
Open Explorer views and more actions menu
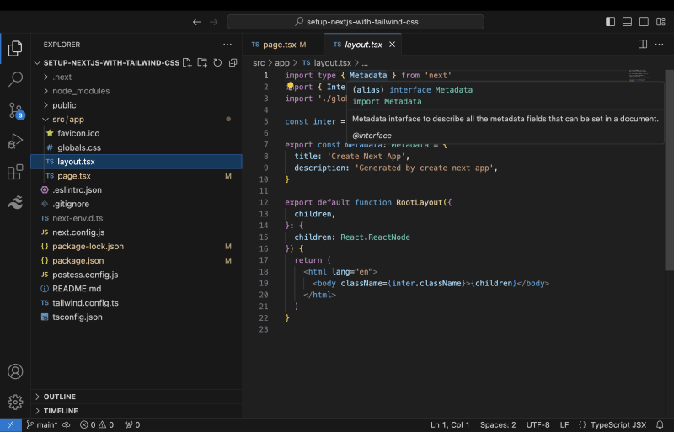tap(227, 45)
